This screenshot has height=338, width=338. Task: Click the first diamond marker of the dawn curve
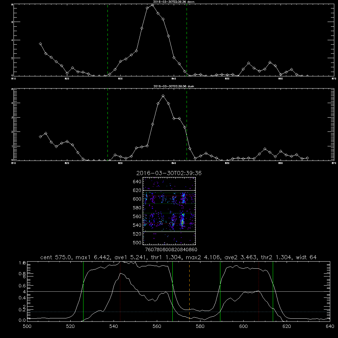click(40, 44)
